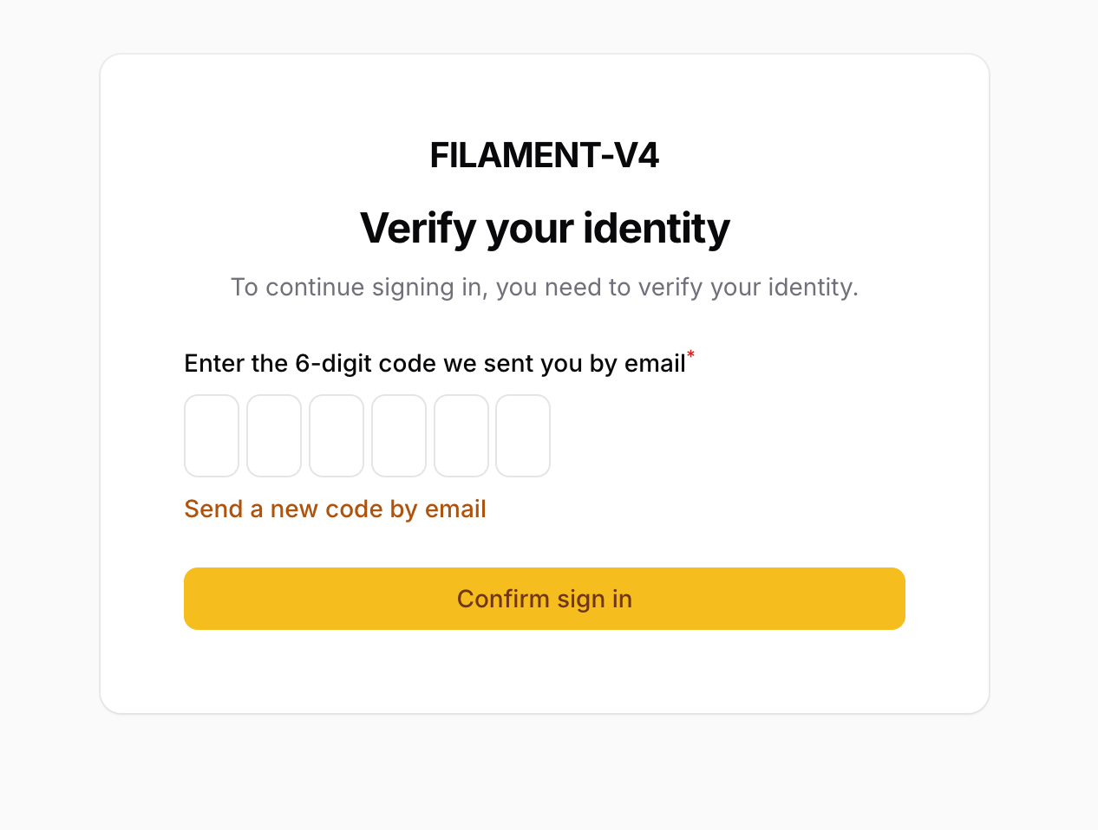Click the 'To continue signing in' subtitle
The height and width of the screenshot is (830, 1098).
point(545,288)
